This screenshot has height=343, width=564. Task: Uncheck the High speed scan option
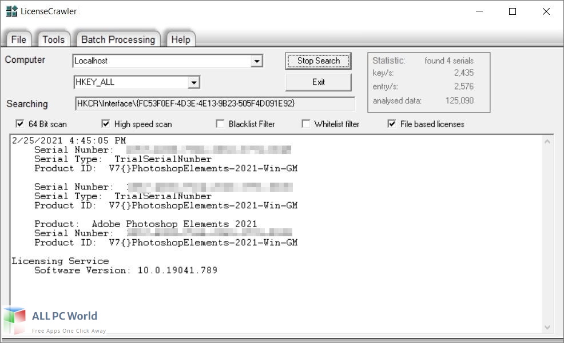pyautogui.click(x=106, y=124)
